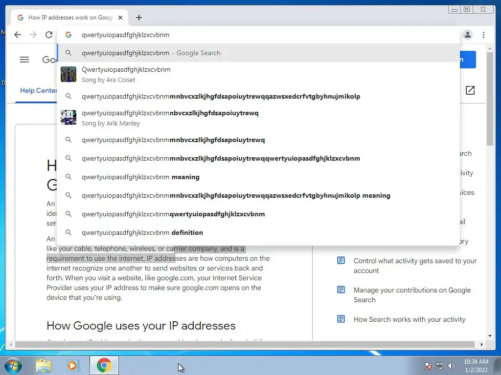Viewport: 501px width, 375px height.
Task: Click the scroll down arrow on vertical scrollbar
Action: coord(490,336)
